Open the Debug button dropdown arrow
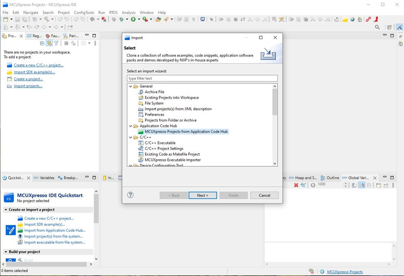The width and height of the screenshot is (404, 276). tap(127, 19)
